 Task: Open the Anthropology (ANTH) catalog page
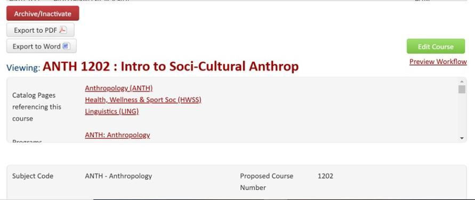119,88
